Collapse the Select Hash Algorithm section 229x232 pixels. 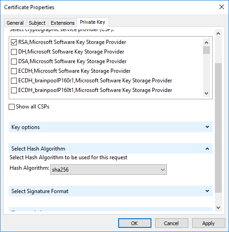(110, 148)
